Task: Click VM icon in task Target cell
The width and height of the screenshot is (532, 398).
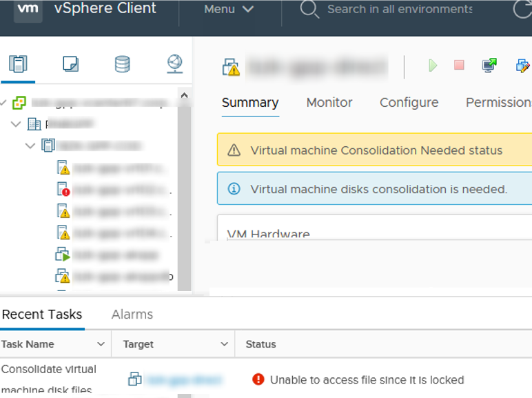Action: [134, 379]
